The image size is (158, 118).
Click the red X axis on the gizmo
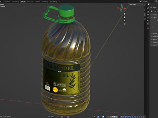pyautogui.click(x=125, y=9)
